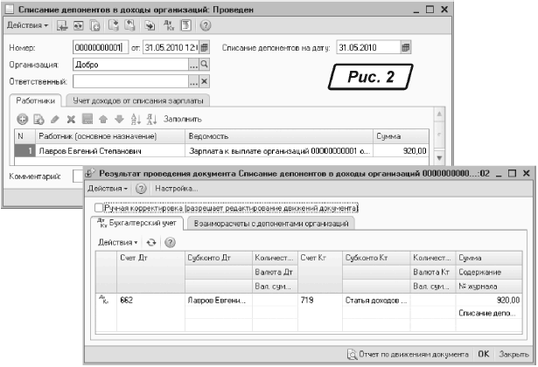Open Организация selection ellipsis button
The image size is (538, 367).
pos(193,65)
